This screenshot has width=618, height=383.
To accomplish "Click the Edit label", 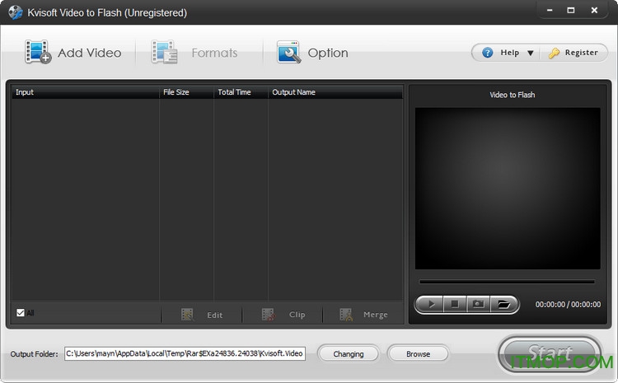I will 215,315.
